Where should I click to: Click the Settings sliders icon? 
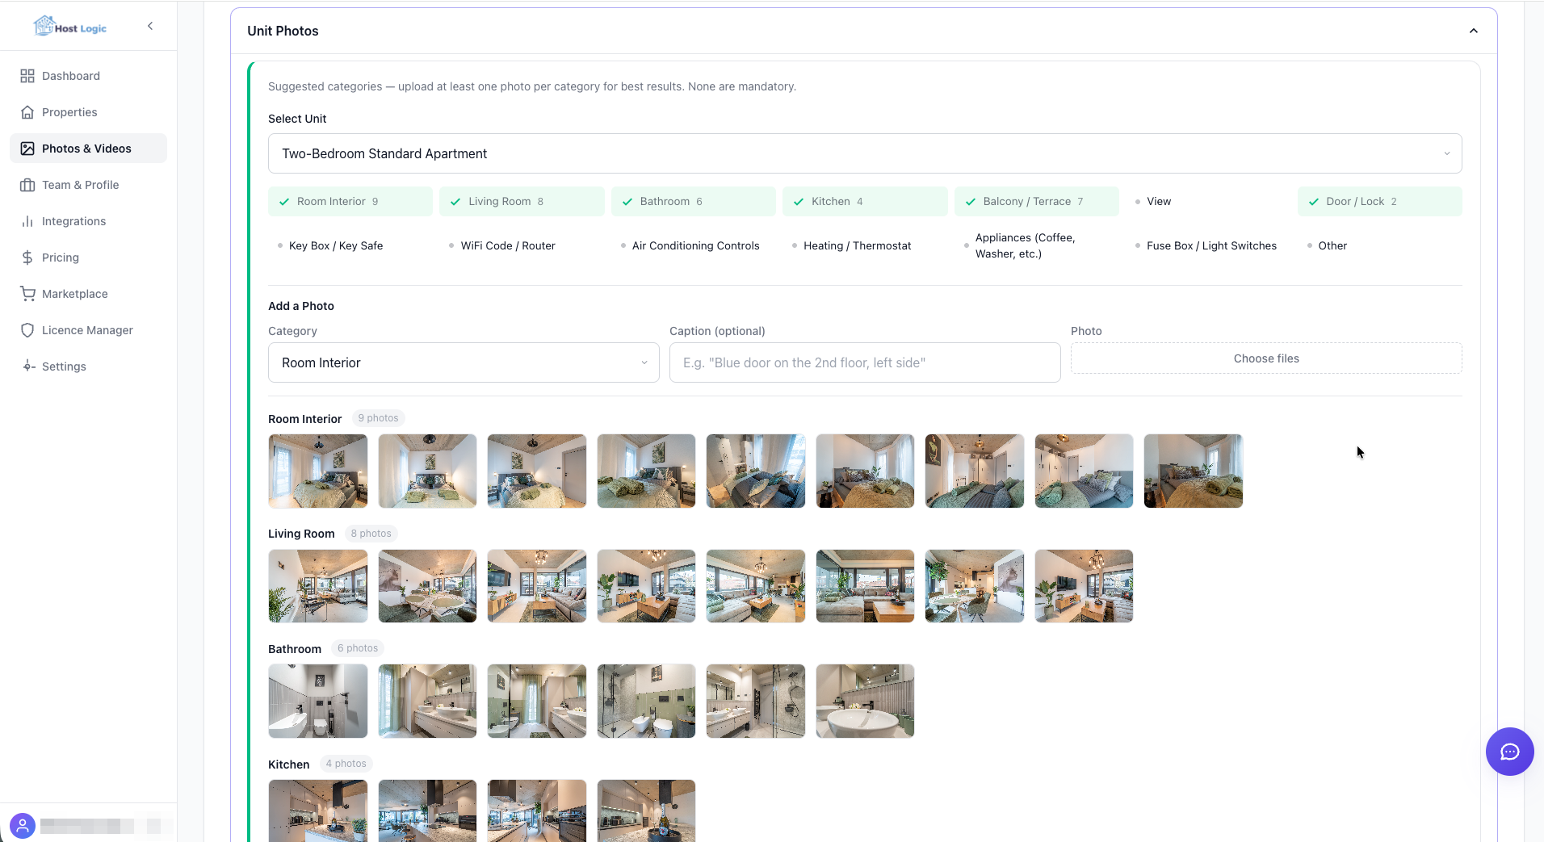(27, 367)
